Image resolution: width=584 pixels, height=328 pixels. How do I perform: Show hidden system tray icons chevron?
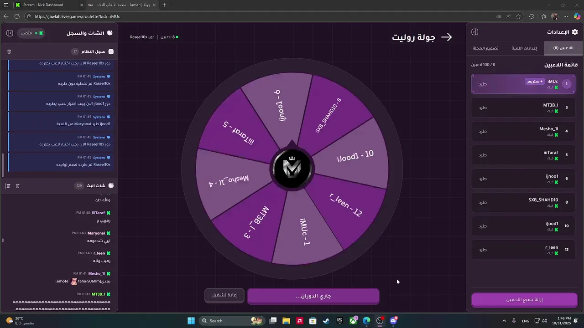(x=504, y=321)
